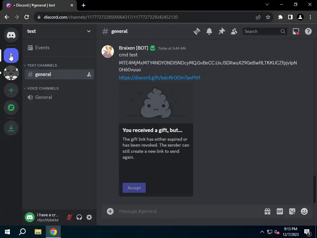Open user avatar status panel
Image resolution: width=317 pixels, height=238 pixels.
[30, 217]
